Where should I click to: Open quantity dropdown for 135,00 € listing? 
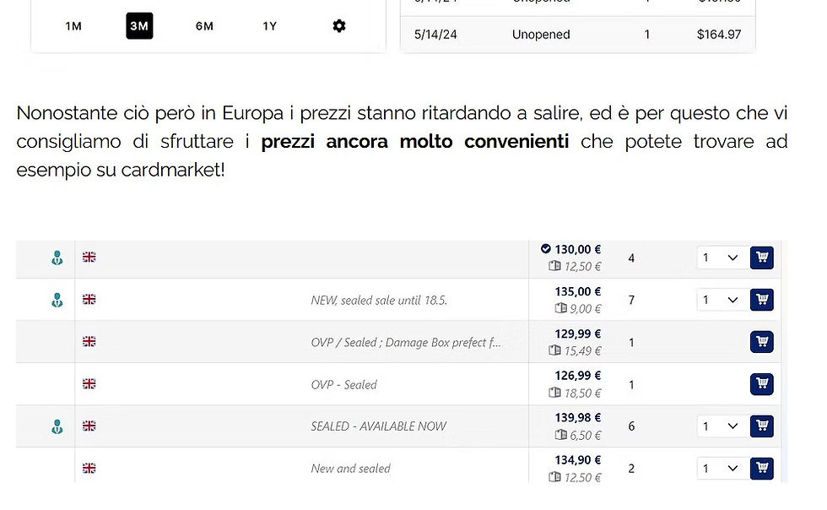[x=720, y=300]
